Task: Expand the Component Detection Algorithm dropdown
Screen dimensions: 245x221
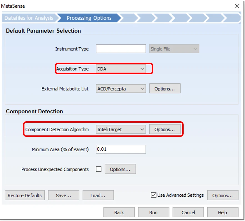Action: coord(121,129)
